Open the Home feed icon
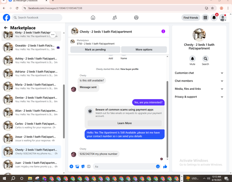 click(93, 18)
